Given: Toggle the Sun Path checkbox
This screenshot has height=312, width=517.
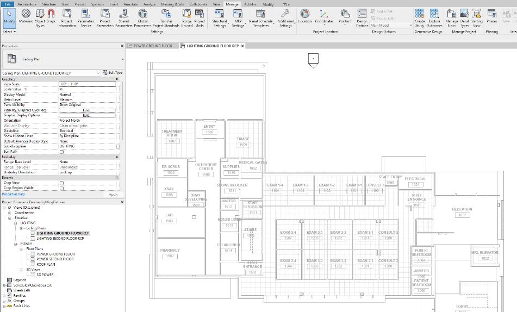Looking at the screenshot, I should (x=61, y=152).
